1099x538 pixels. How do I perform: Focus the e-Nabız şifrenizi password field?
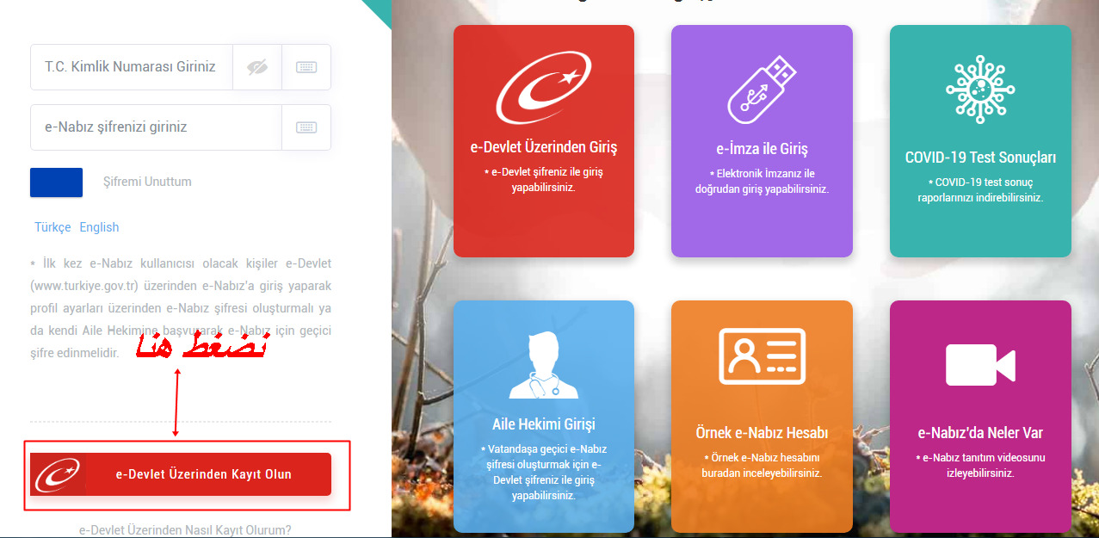click(x=156, y=127)
